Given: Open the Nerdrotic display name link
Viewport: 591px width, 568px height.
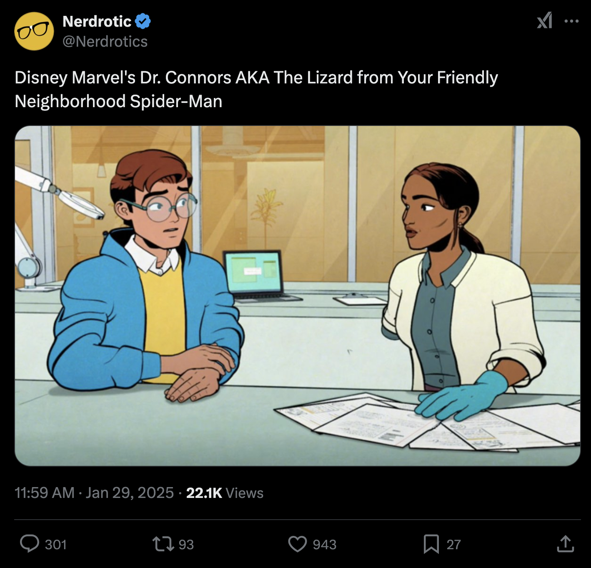Looking at the screenshot, I should pyautogui.click(x=97, y=21).
